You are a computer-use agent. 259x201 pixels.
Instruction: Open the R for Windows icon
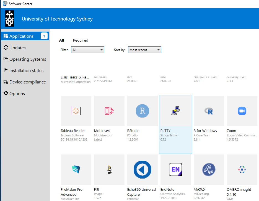[209, 111]
